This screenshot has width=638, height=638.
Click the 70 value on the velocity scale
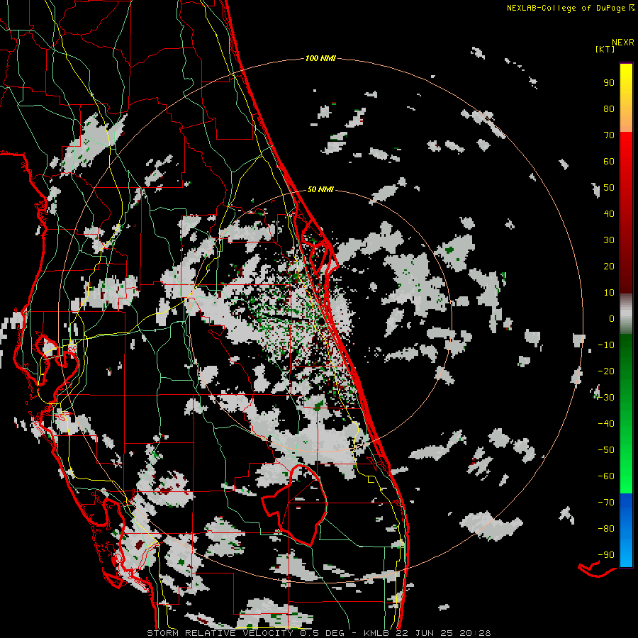(609, 135)
